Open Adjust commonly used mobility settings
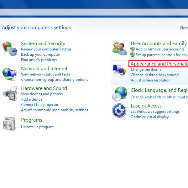The height and width of the screenshot is (188, 188). point(55,110)
